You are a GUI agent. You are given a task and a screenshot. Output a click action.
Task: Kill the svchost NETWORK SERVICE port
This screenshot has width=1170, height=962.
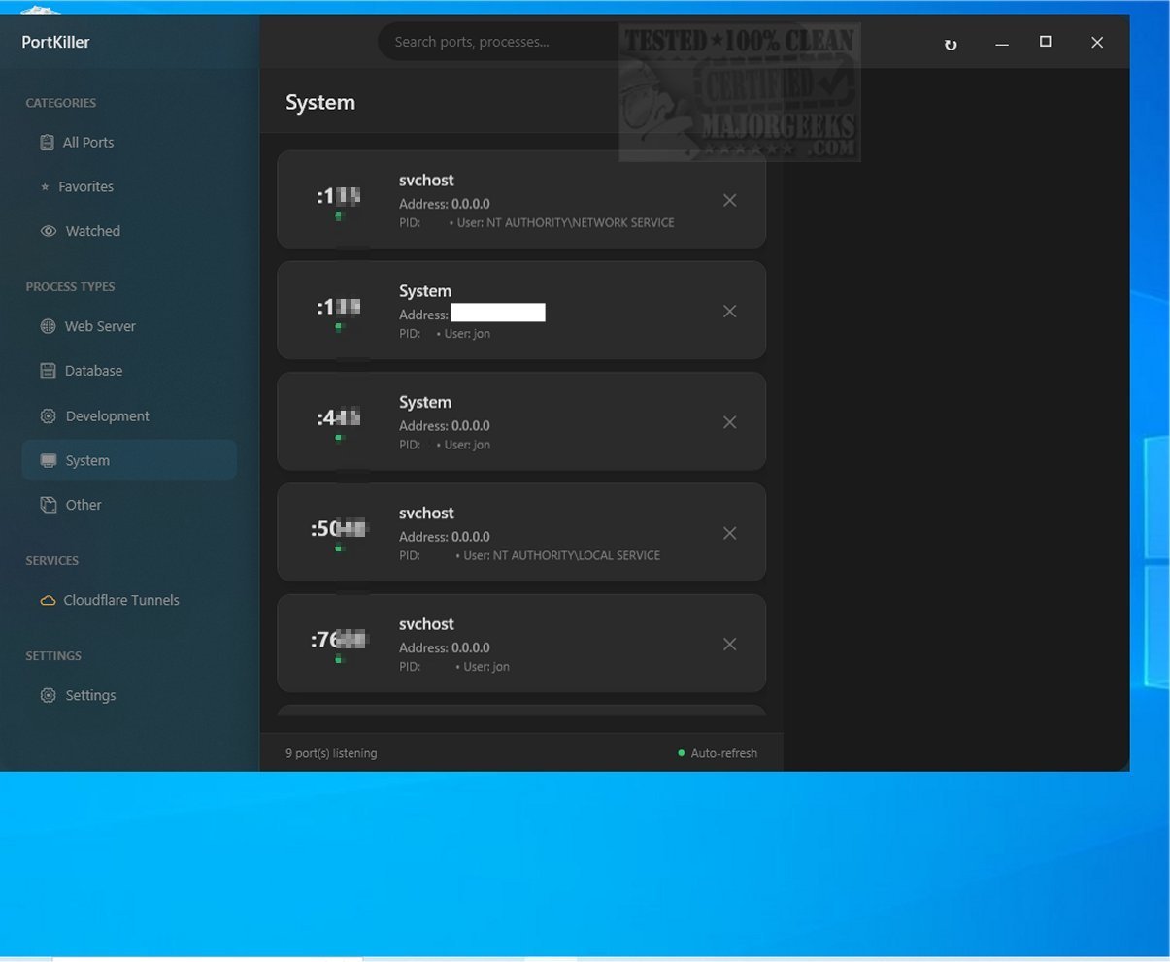(x=729, y=200)
